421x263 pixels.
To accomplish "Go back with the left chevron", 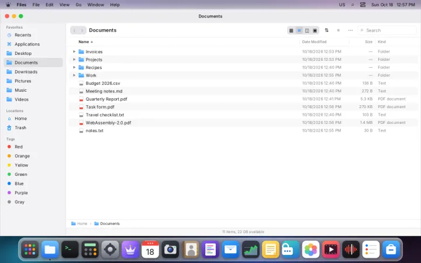I will click(x=74, y=30).
